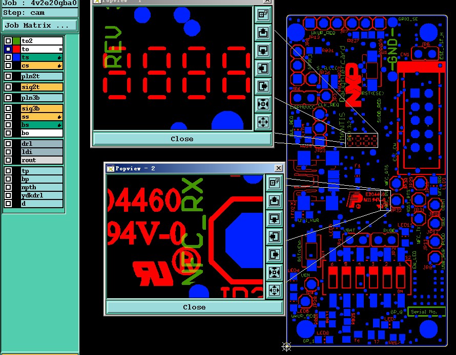This screenshot has width=456, height=355.
Task: Click the Popview - 2 title bar icon
Action: point(111,168)
